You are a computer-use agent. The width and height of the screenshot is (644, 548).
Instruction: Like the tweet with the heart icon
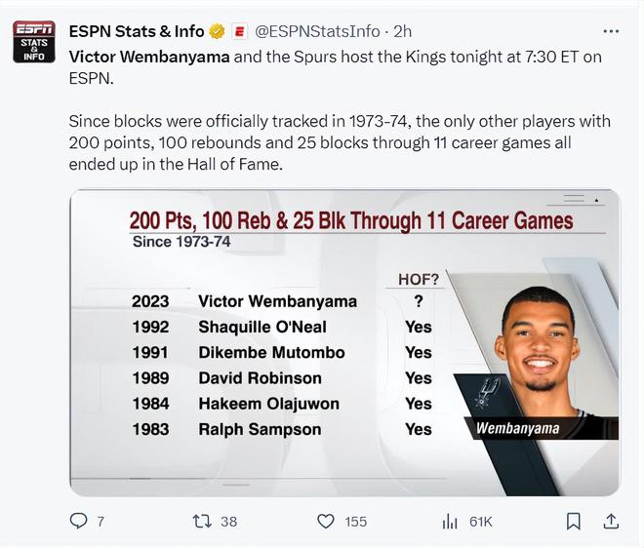pyautogui.click(x=326, y=522)
